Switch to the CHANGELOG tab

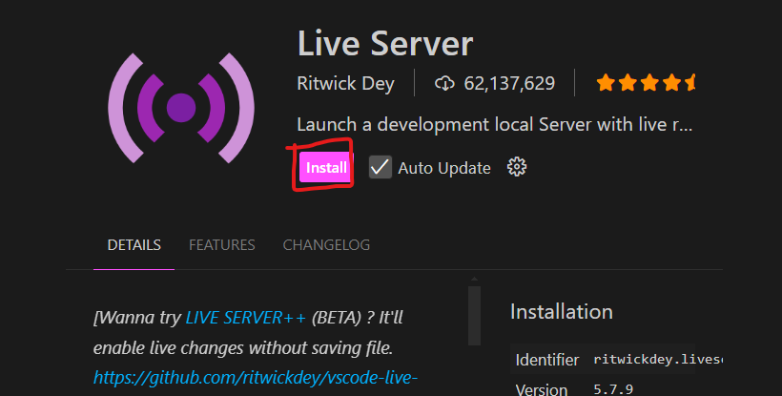pyautogui.click(x=326, y=245)
